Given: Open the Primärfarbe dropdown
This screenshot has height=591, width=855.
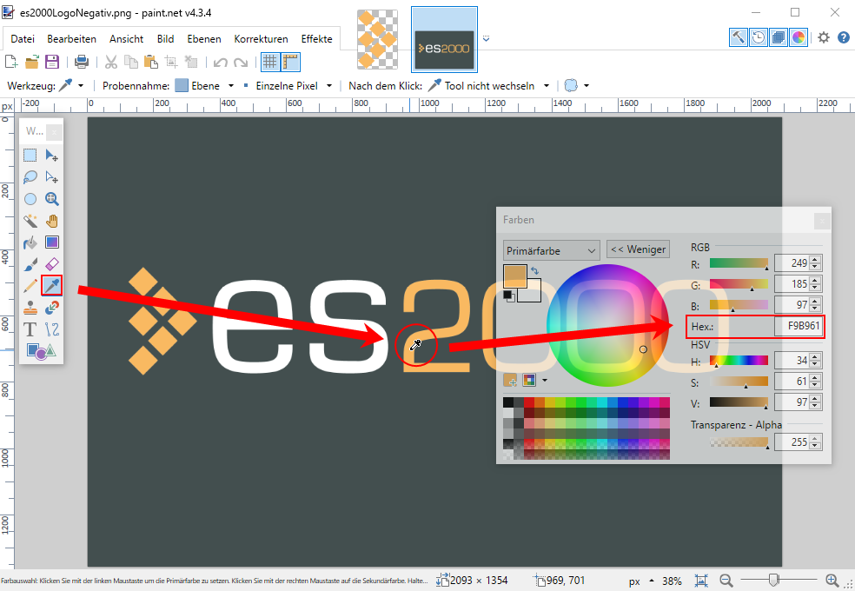Looking at the screenshot, I should (x=551, y=251).
